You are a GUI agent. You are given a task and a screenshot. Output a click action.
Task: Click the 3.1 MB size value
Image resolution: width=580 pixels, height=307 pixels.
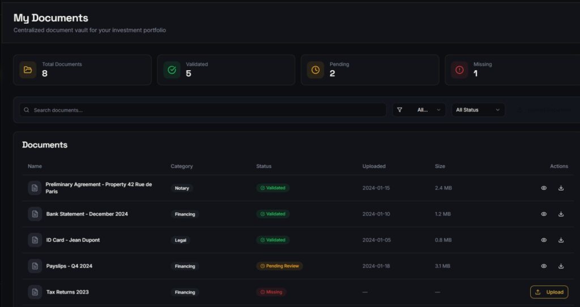point(442,266)
